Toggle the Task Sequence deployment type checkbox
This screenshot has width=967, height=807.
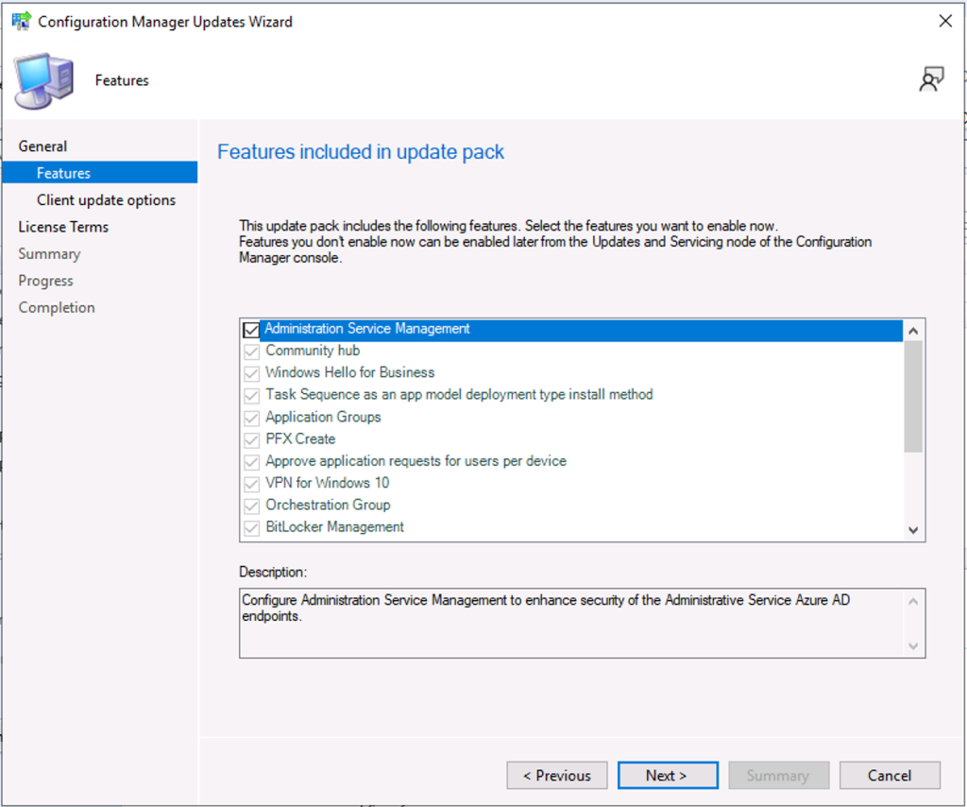tap(251, 396)
